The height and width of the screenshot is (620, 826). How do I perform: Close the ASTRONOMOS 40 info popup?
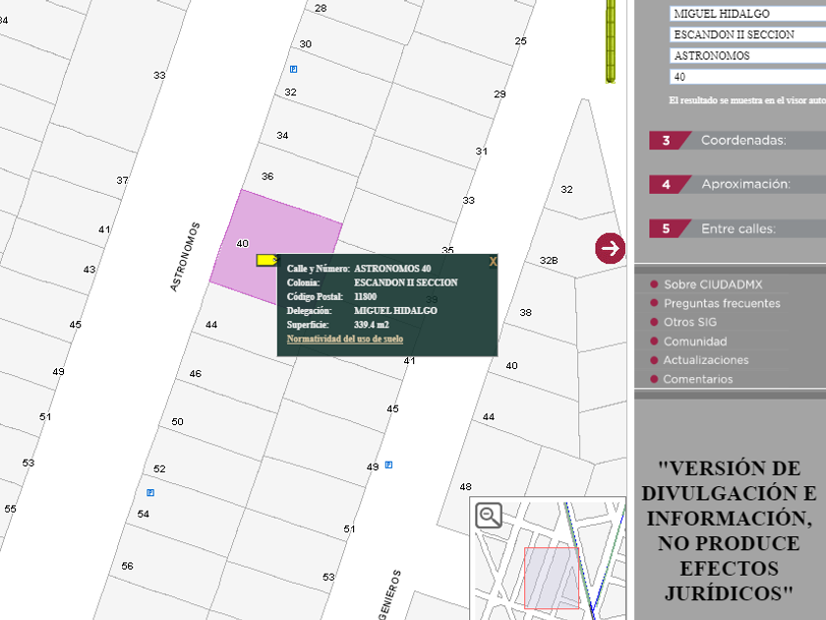493,262
